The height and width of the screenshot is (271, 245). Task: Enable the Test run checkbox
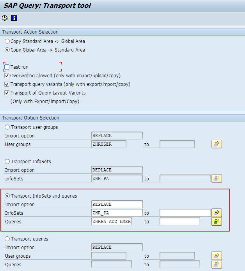coord(7,67)
